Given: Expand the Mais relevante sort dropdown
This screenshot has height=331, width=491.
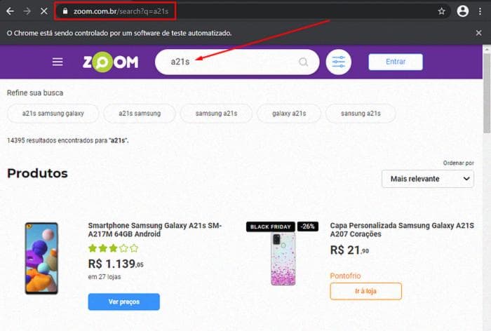Looking at the screenshot, I should coord(428,179).
